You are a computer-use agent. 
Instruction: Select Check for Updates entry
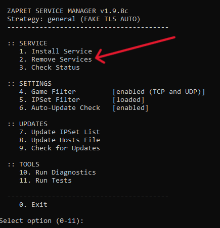coord(60,148)
